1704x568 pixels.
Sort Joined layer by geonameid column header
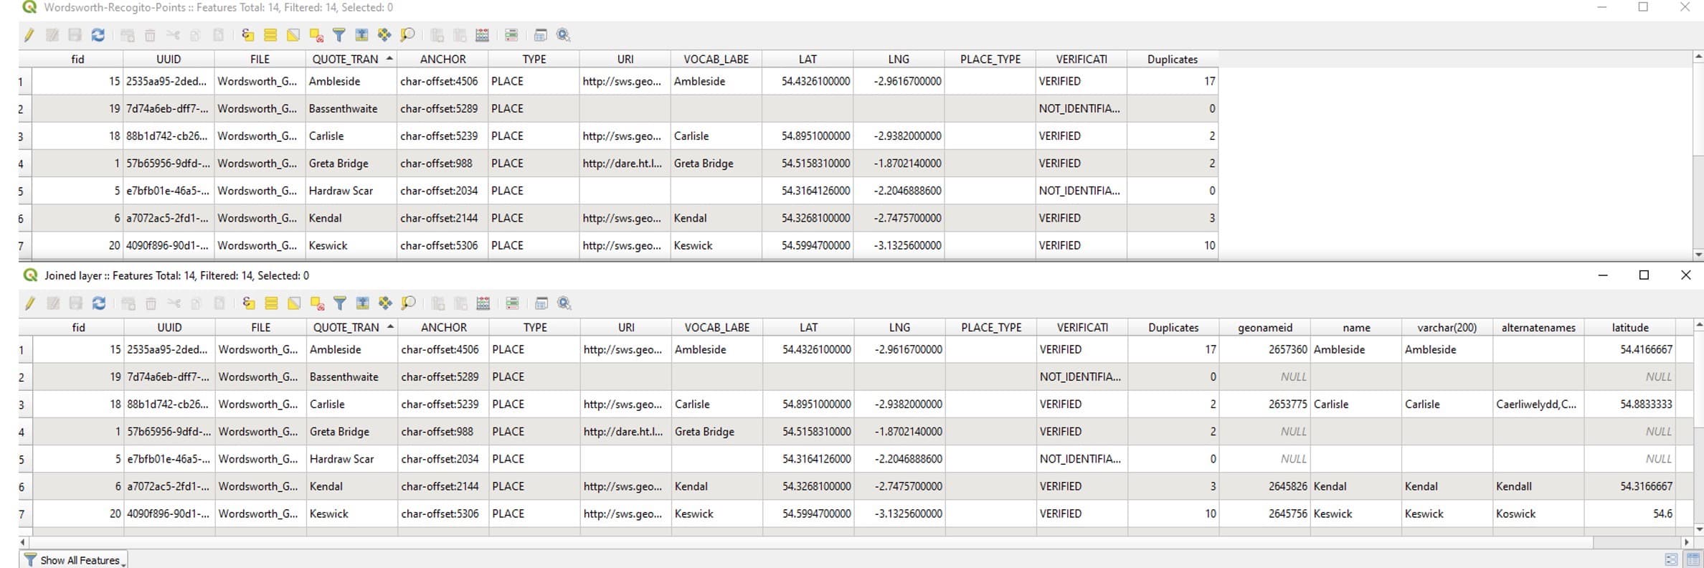[x=1265, y=328]
